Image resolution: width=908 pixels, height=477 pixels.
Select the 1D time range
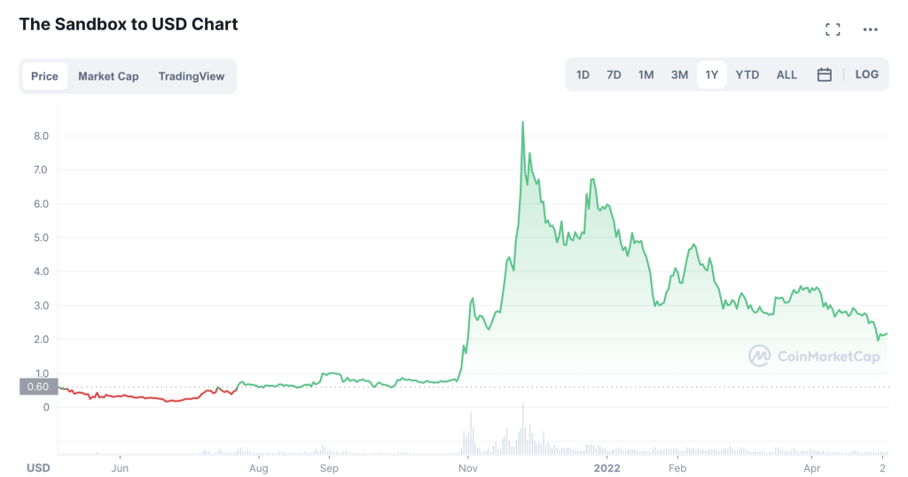pos(583,75)
